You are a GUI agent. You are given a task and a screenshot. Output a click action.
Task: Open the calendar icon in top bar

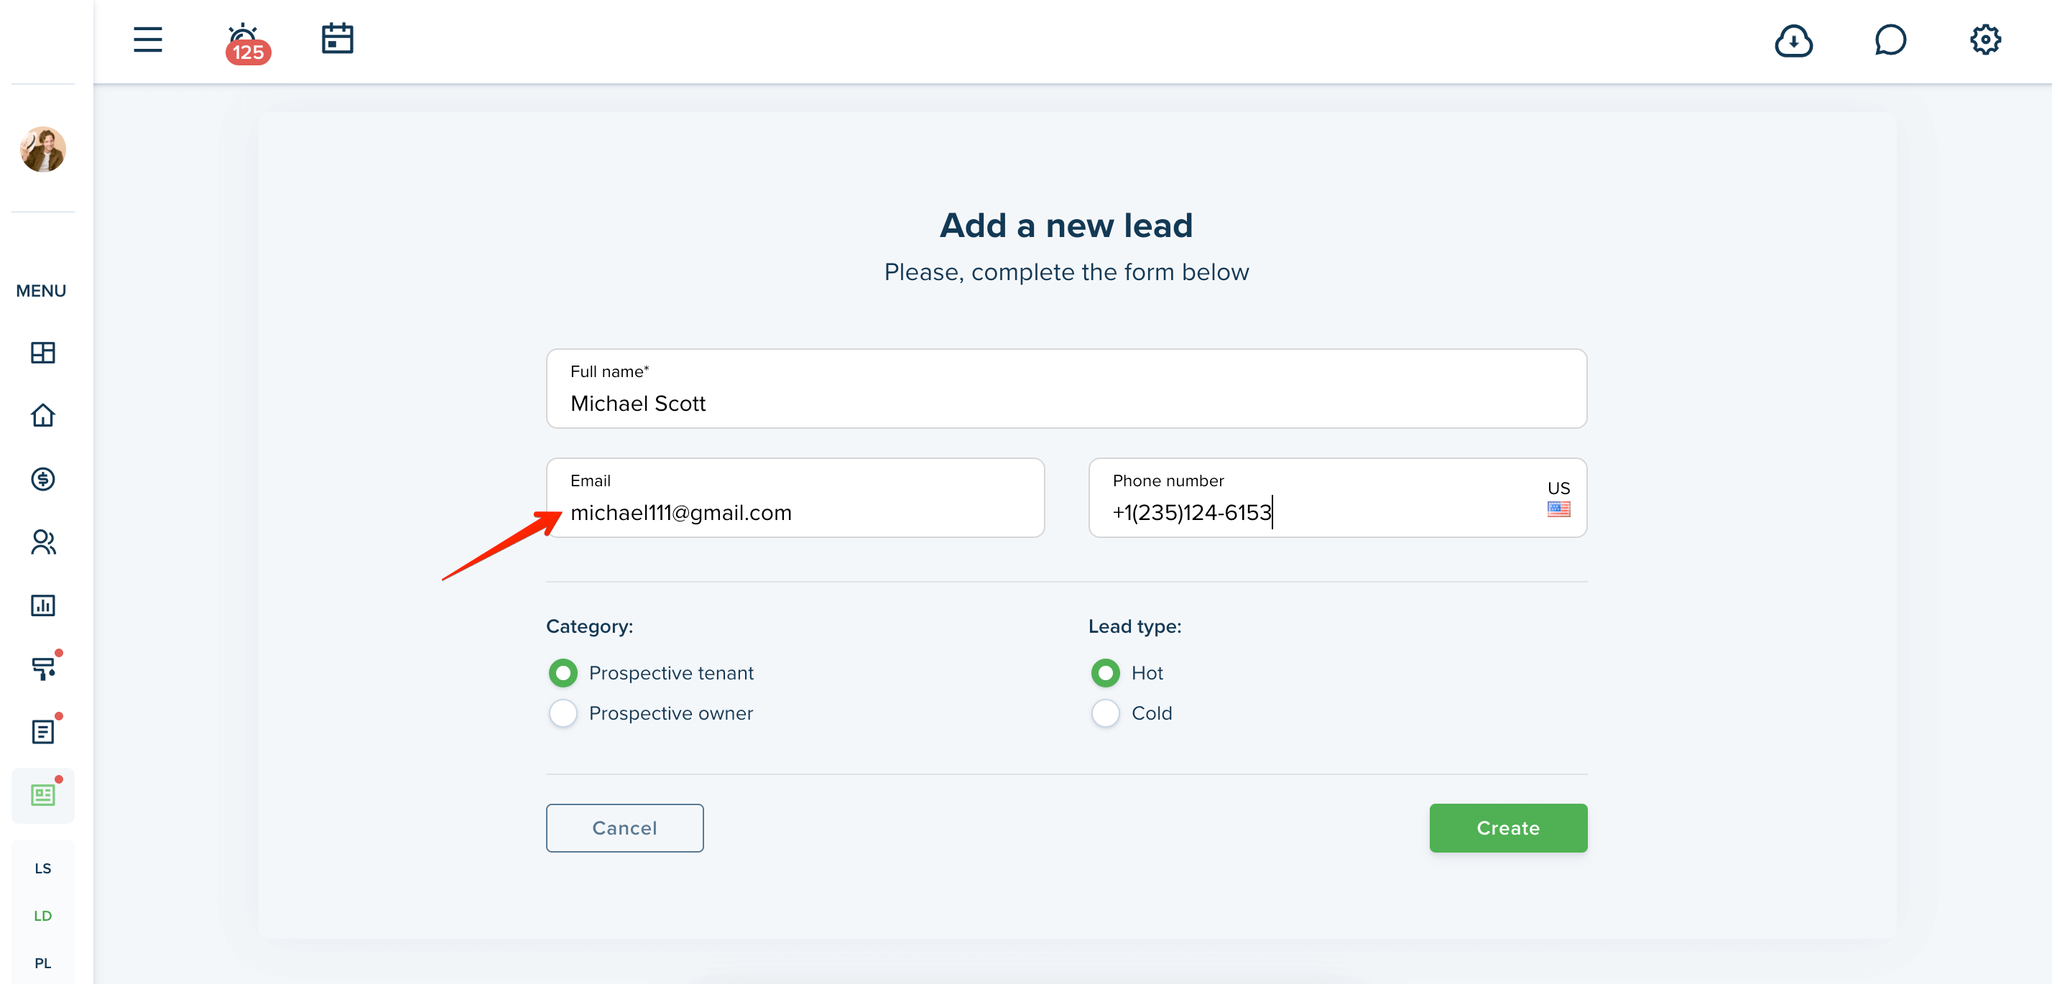tap(337, 39)
